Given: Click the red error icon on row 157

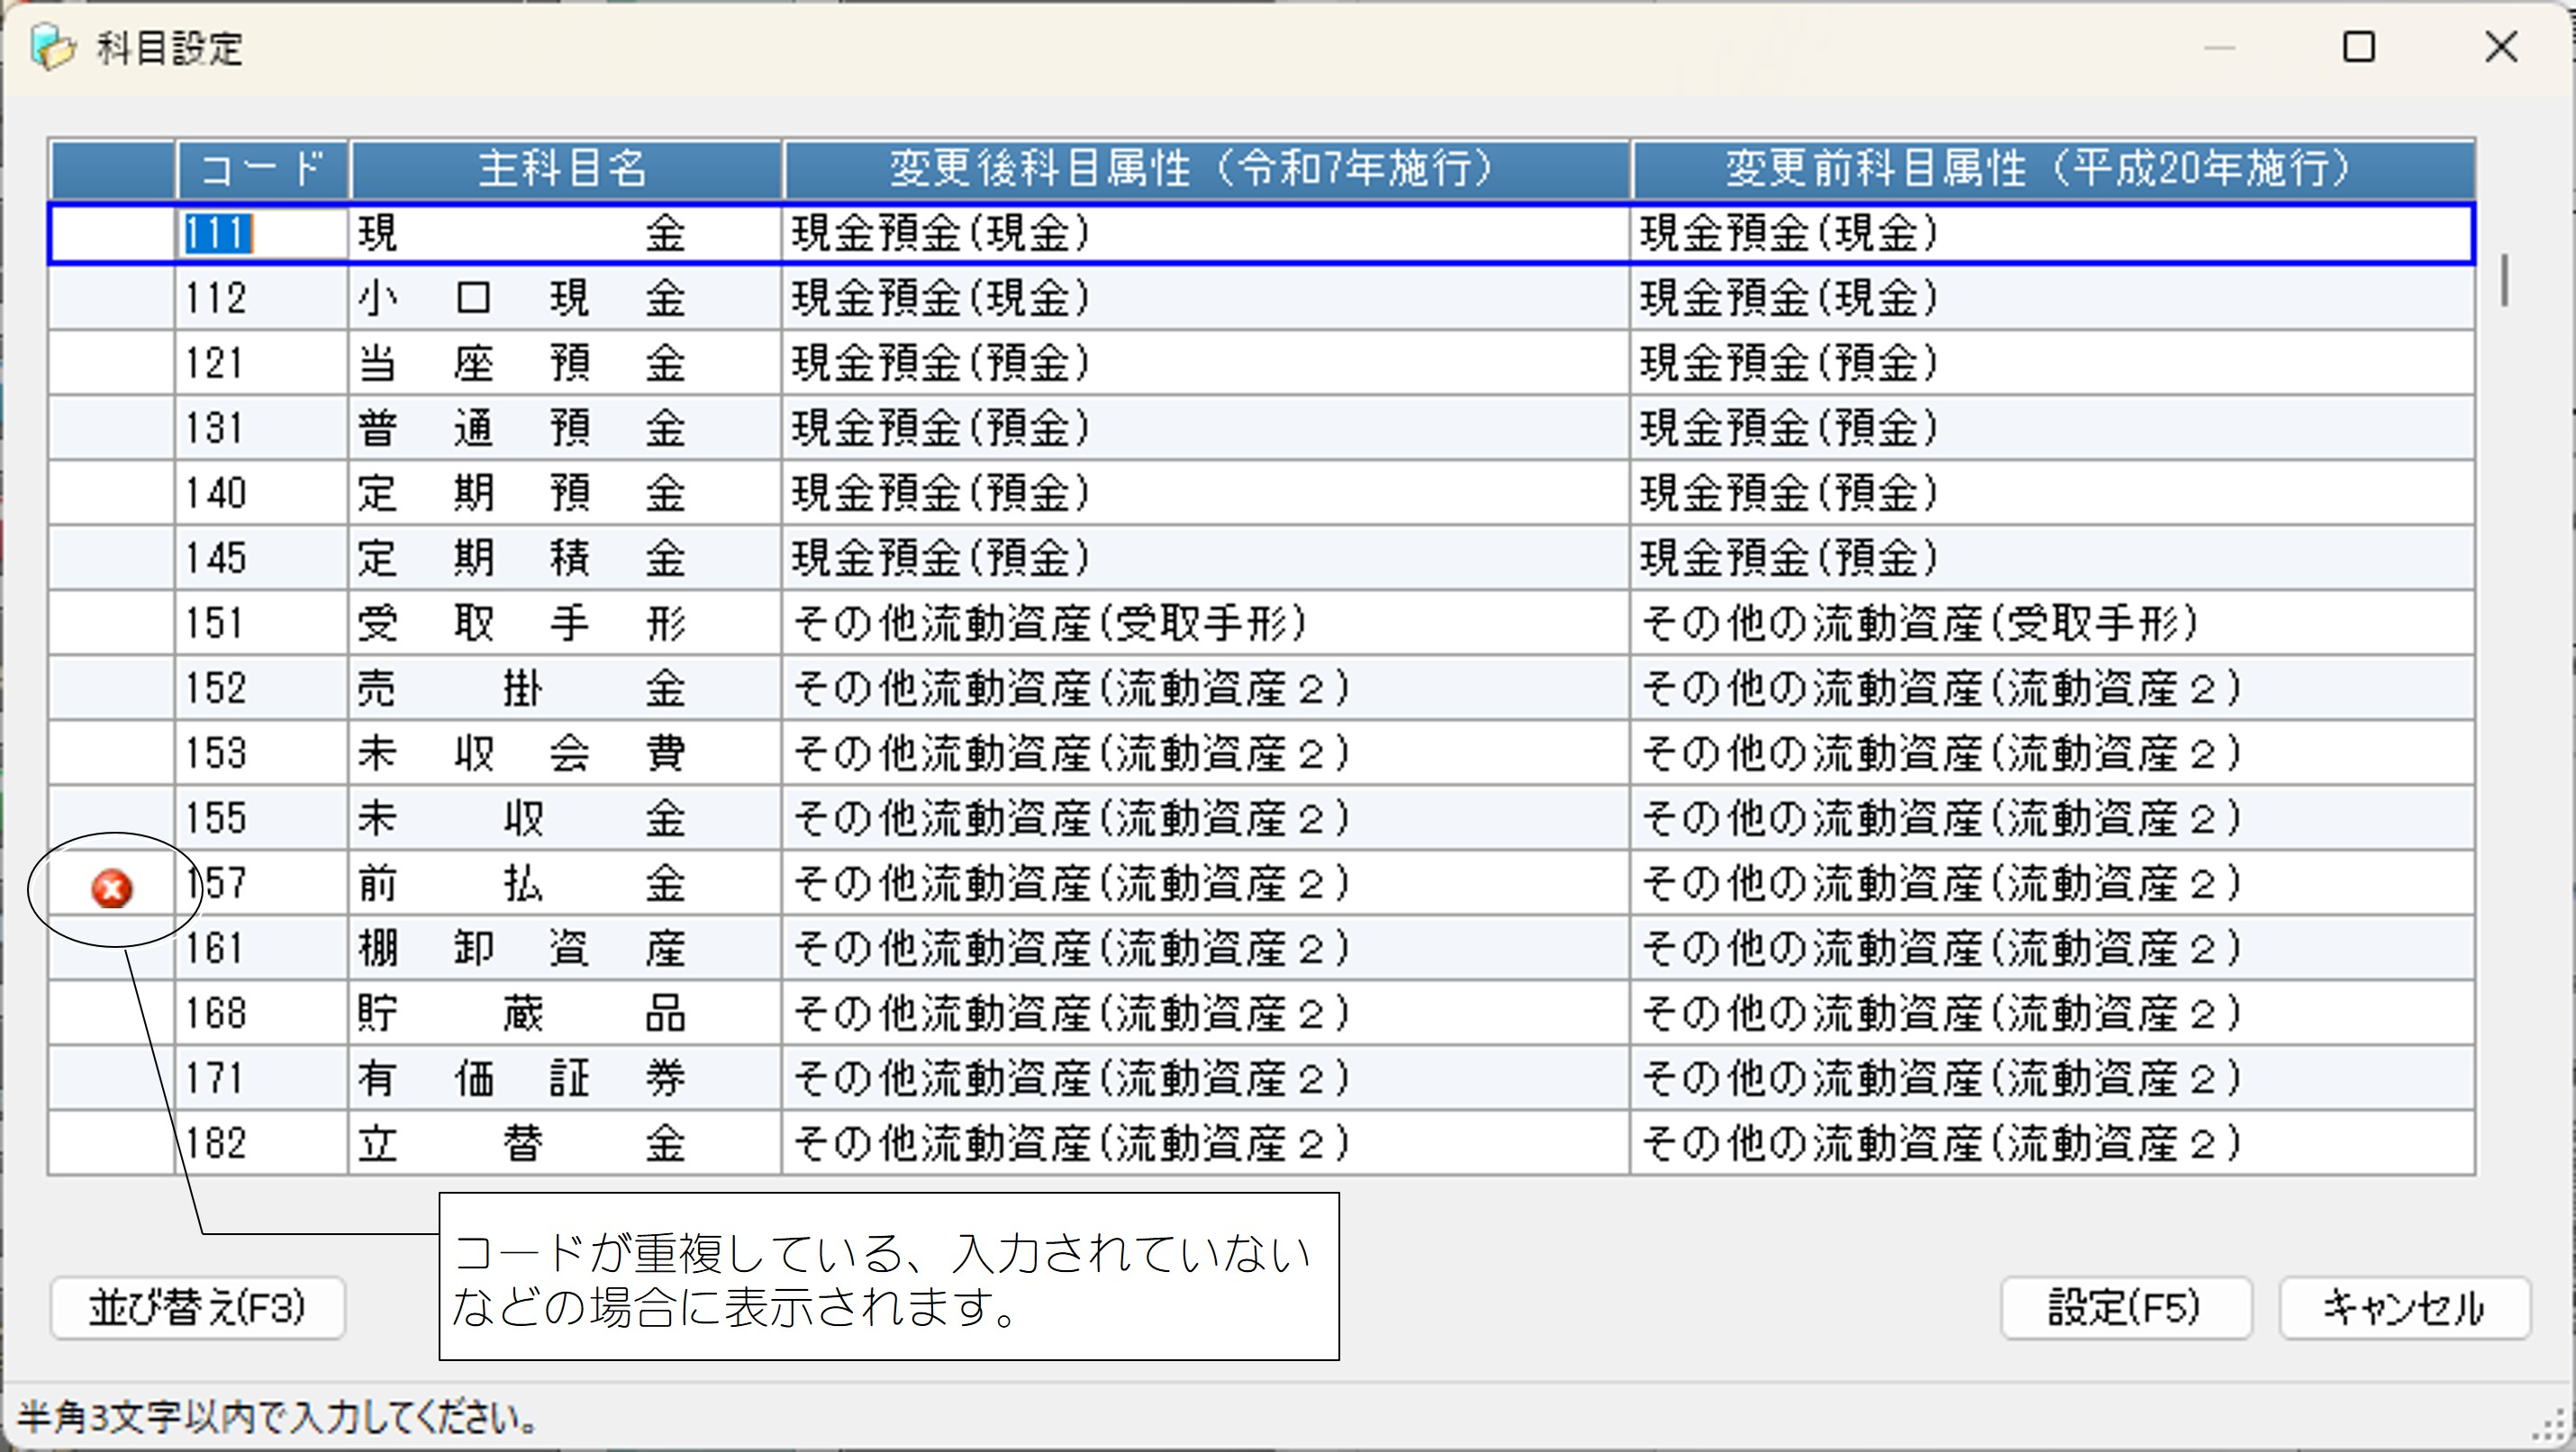Looking at the screenshot, I should (112, 888).
